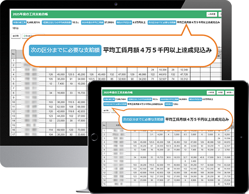The width and height of the screenshot is (249, 194).
Task: Go to 来年度 on the tablet screen
Action: click(x=229, y=92)
